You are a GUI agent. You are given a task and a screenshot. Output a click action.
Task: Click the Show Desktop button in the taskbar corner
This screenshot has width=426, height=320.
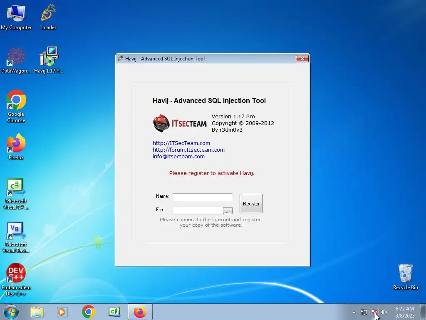[423, 312]
